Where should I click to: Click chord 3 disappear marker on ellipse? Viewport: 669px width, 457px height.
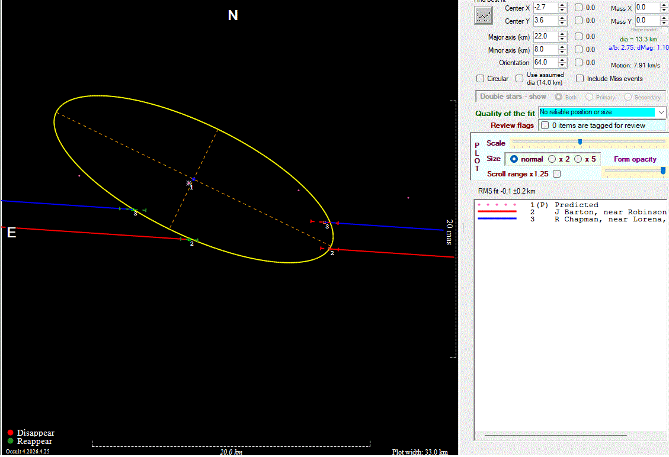click(x=325, y=222)
